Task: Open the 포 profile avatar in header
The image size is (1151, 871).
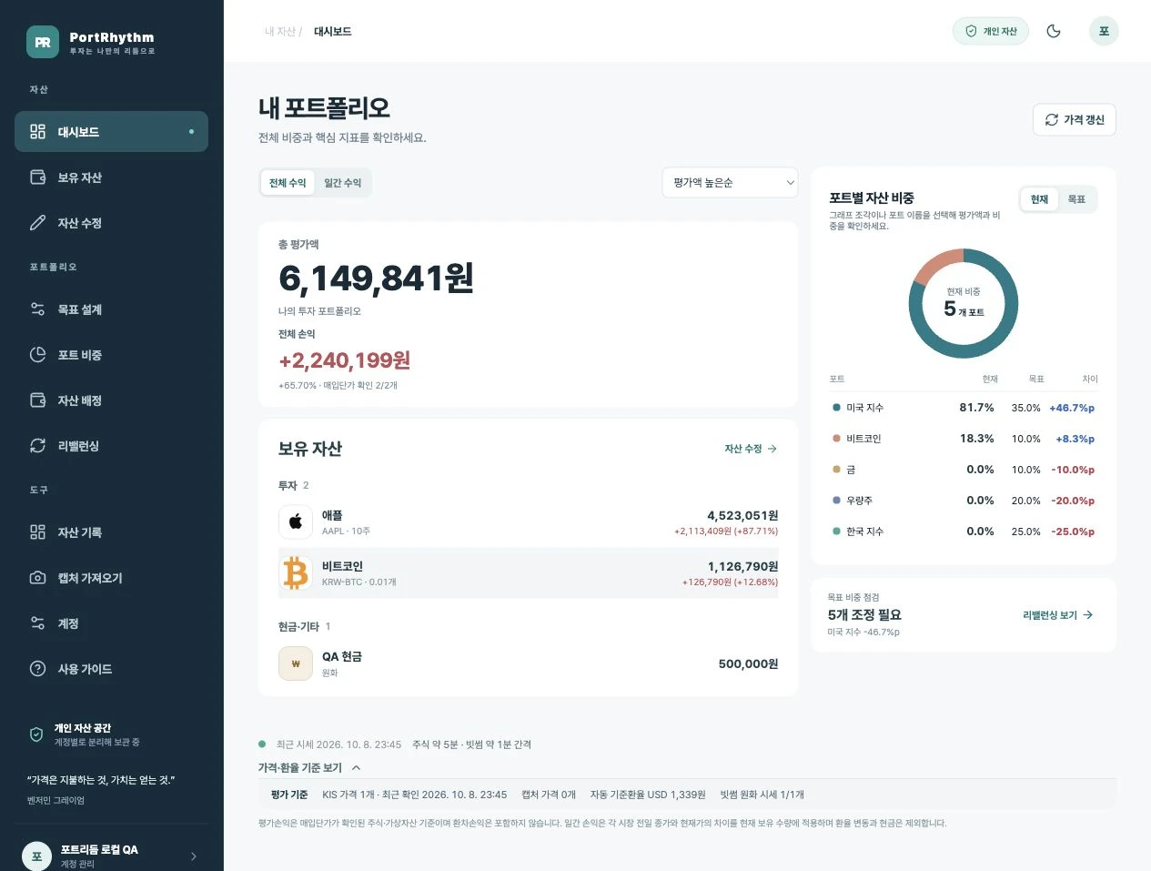Action: click(x=1104, y=31)
